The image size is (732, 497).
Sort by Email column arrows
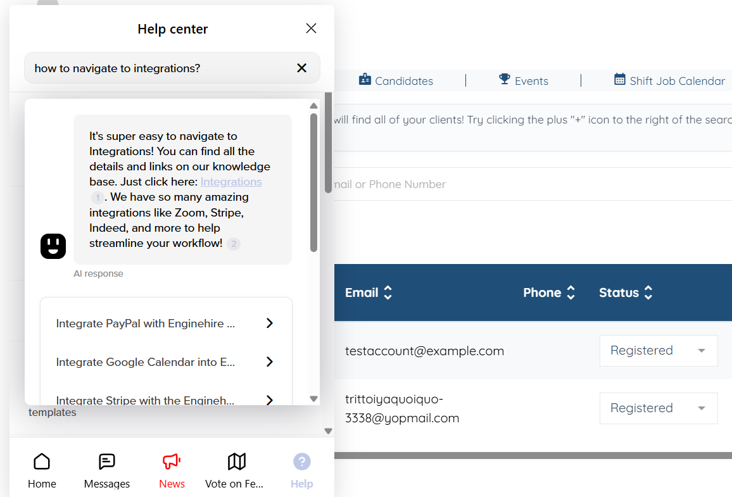[388, 293]
